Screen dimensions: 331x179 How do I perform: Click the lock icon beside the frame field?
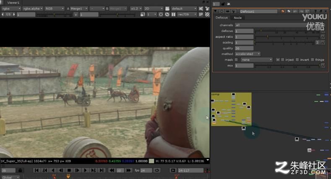20,170
